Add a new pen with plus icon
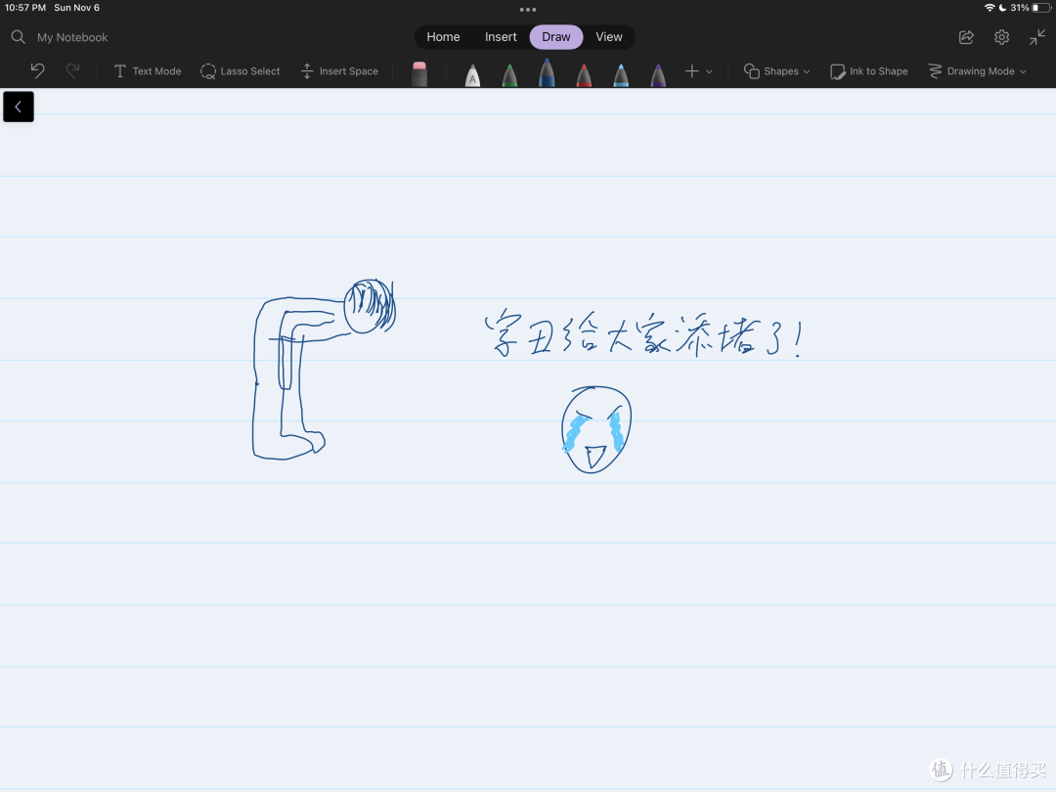Screen dimensions: 1056x792 pyautogui.click(x=691, y=70)
